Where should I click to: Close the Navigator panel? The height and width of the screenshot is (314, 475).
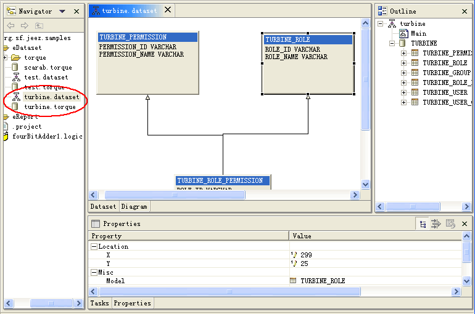pyautogui.click(x=76, y=12)
